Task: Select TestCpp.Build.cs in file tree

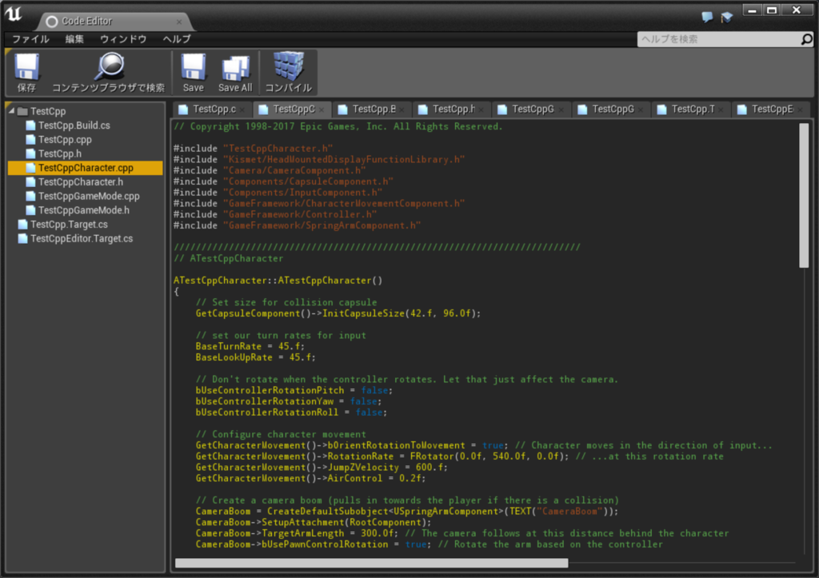Action: tap(85, 126)
